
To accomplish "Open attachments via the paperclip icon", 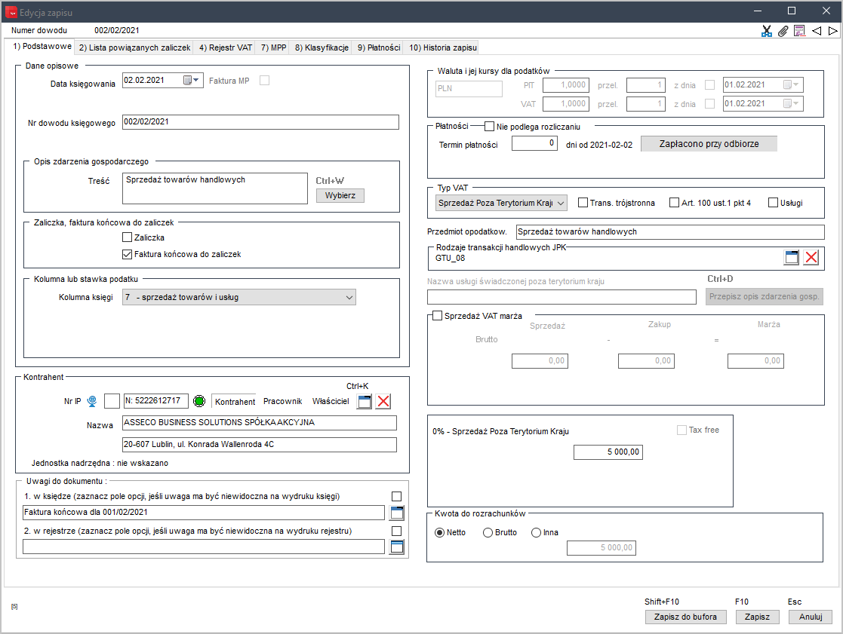I will point(783,31).
